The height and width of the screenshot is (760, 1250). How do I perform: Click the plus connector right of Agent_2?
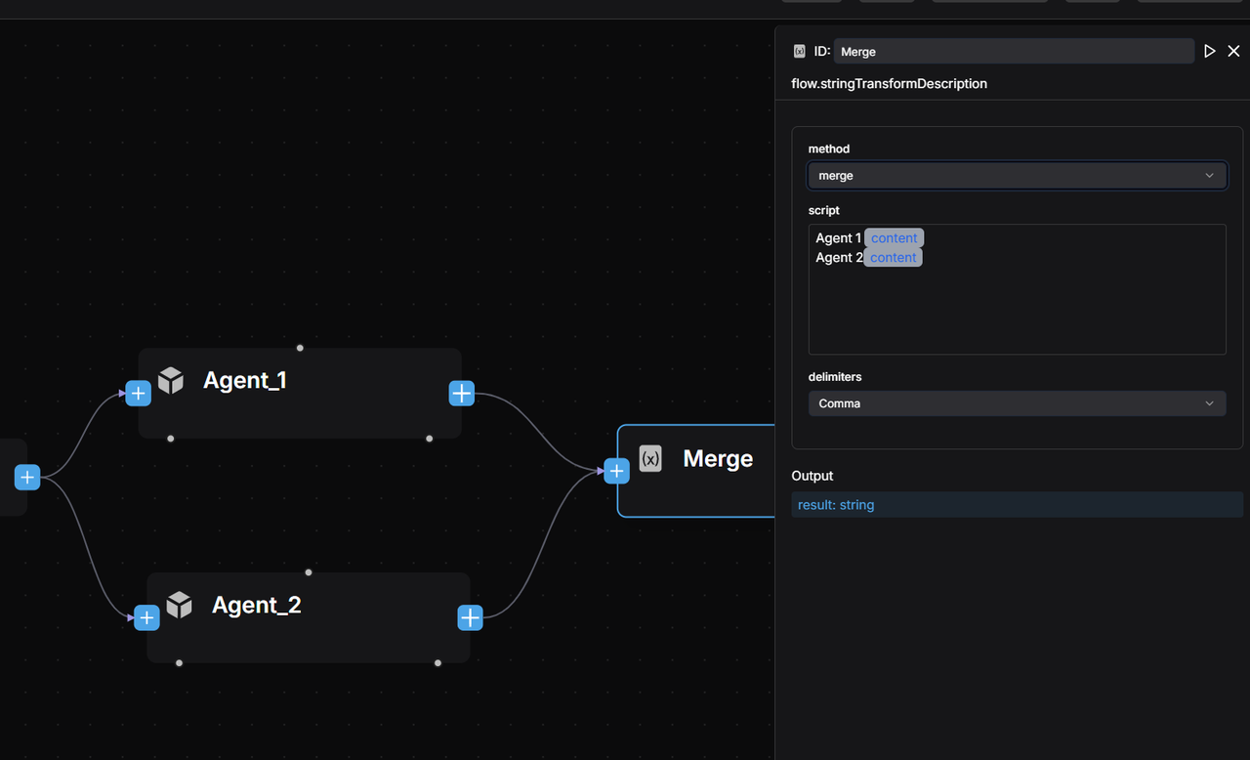470,617
